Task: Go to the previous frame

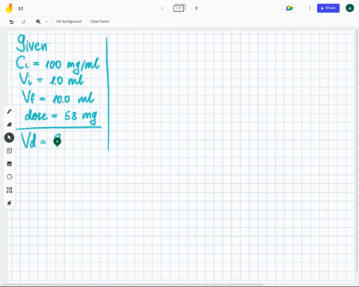Action: click(x=162, y=8)
